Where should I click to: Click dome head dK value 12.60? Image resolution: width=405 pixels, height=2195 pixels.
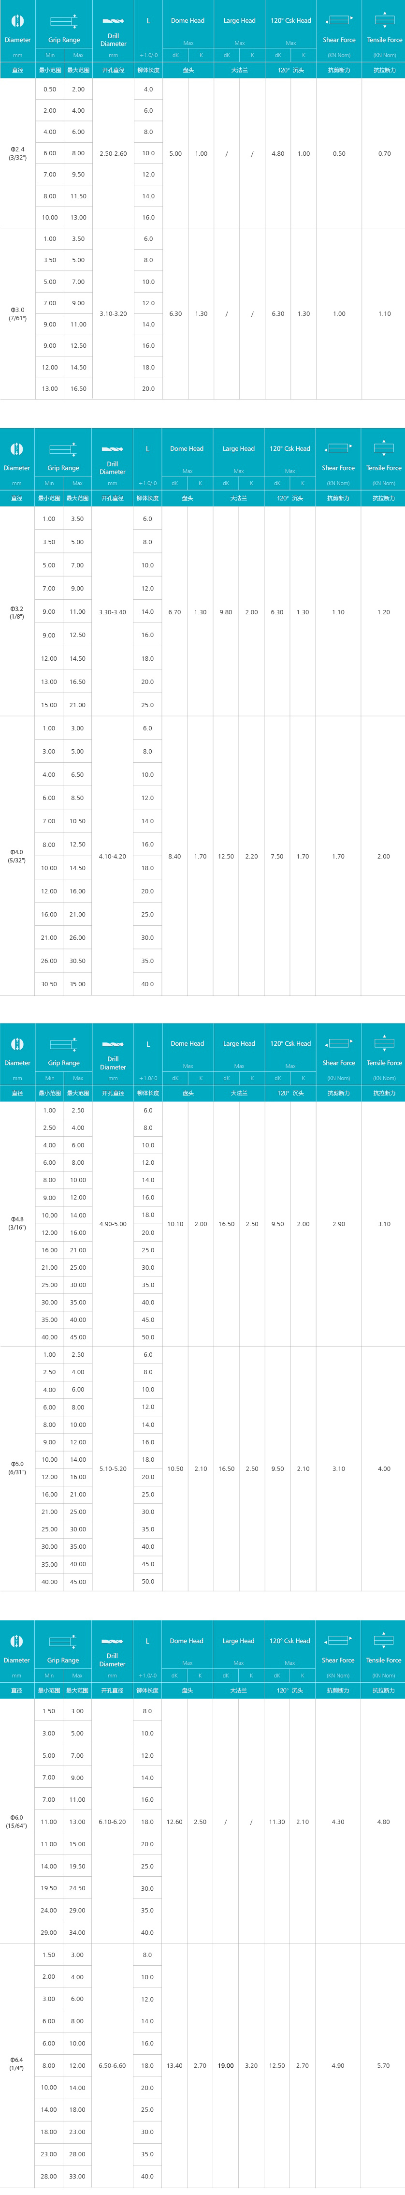click(x=174, y=1822)
